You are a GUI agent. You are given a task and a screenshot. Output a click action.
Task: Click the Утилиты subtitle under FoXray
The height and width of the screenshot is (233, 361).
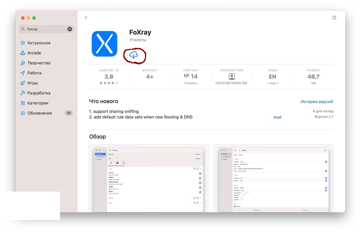pos(138,40)
